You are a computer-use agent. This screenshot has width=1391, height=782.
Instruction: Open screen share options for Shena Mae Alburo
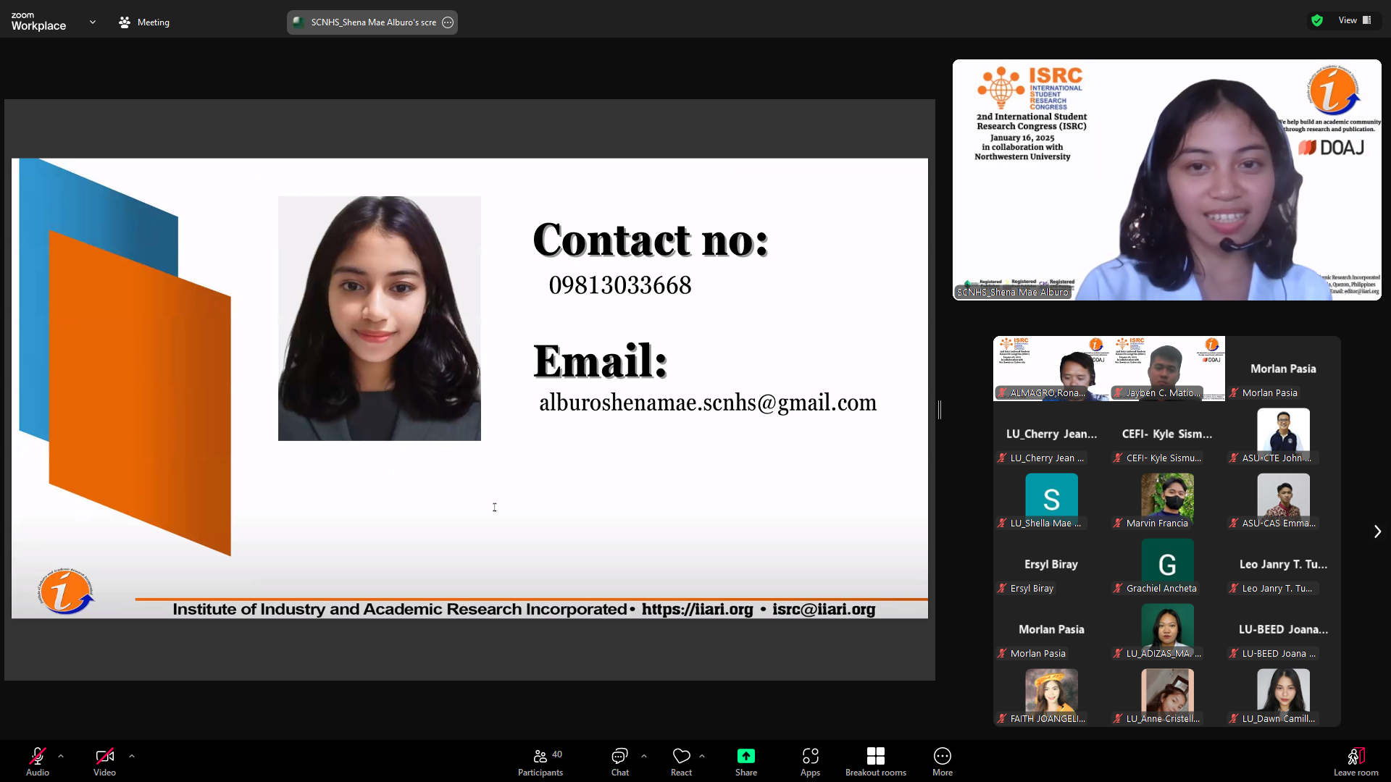(448, 22)
